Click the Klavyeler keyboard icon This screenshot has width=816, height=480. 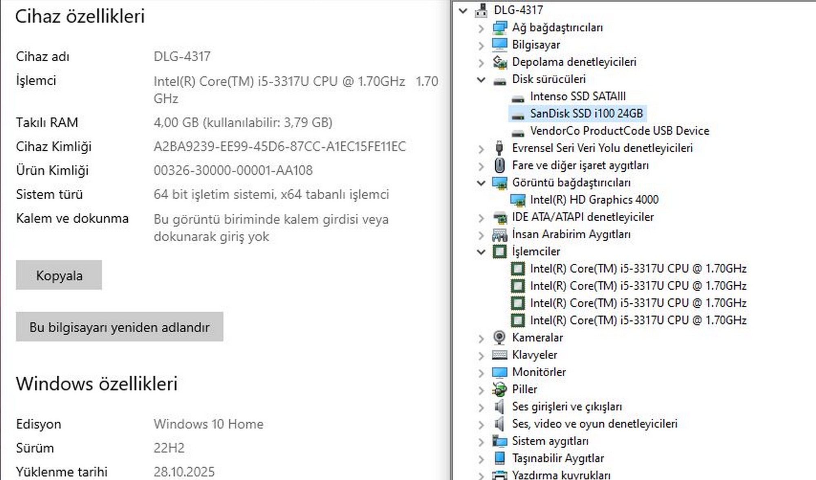point(499,355)
